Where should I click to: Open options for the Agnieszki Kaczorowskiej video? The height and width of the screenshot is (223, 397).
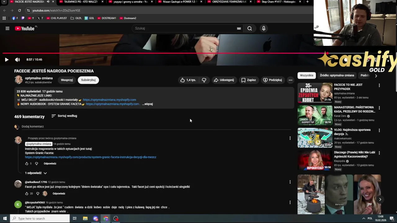379,153
